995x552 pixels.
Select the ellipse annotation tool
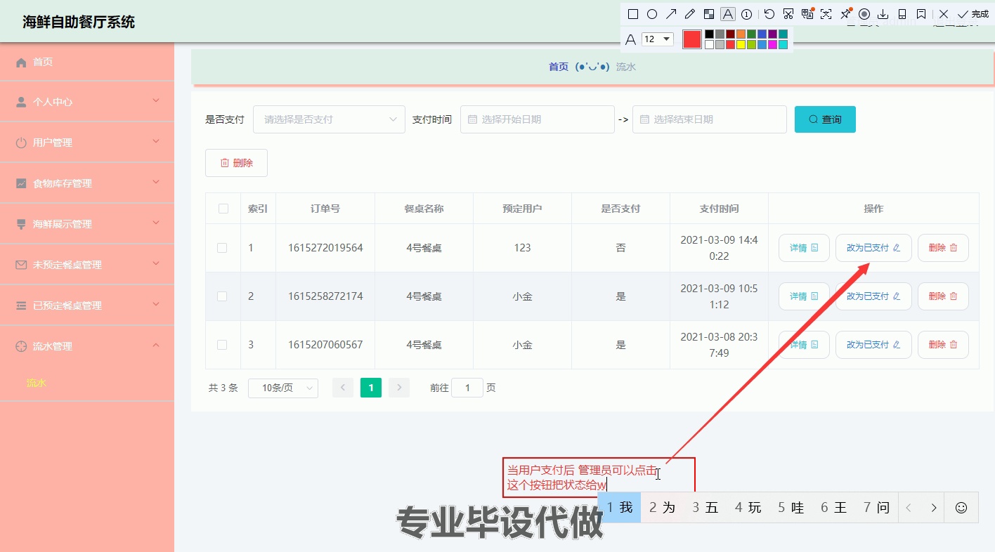pyautogui.click(x=652, y=14)
